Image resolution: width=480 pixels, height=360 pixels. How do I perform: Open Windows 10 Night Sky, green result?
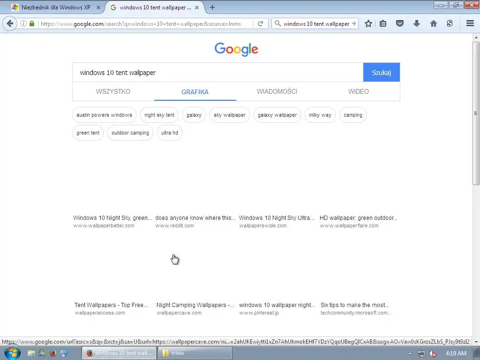click(x=112, y=218)
